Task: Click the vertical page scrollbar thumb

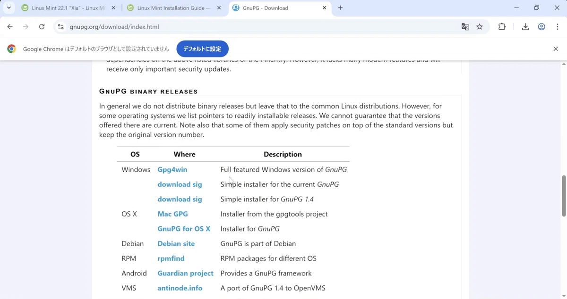Action: click(x=563, y=196)
